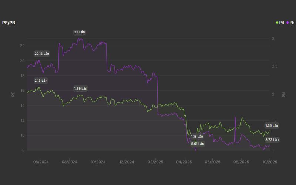Click the left PE axis title
This screenshot has height=185, width=296.
(13, 94)
